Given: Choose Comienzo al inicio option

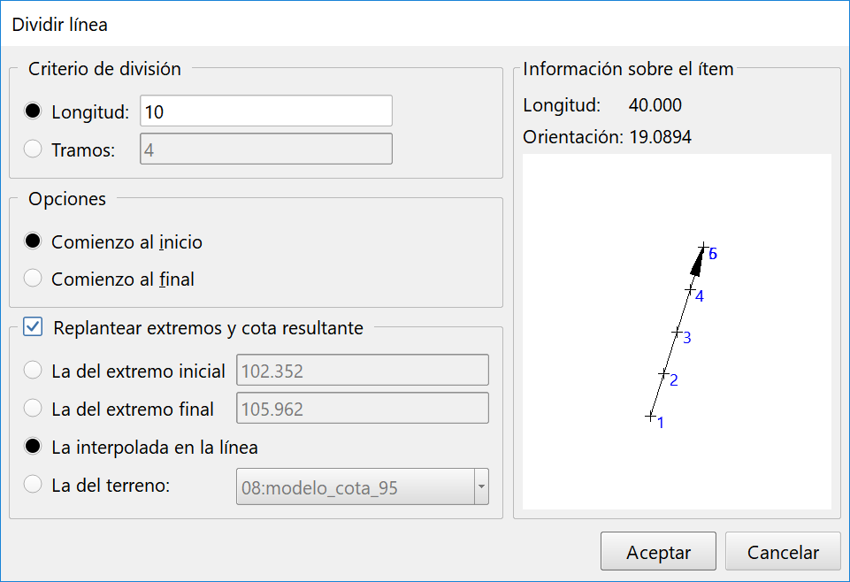Looking at the screenshot, I should pyautogui.click(x=32, y=241).
